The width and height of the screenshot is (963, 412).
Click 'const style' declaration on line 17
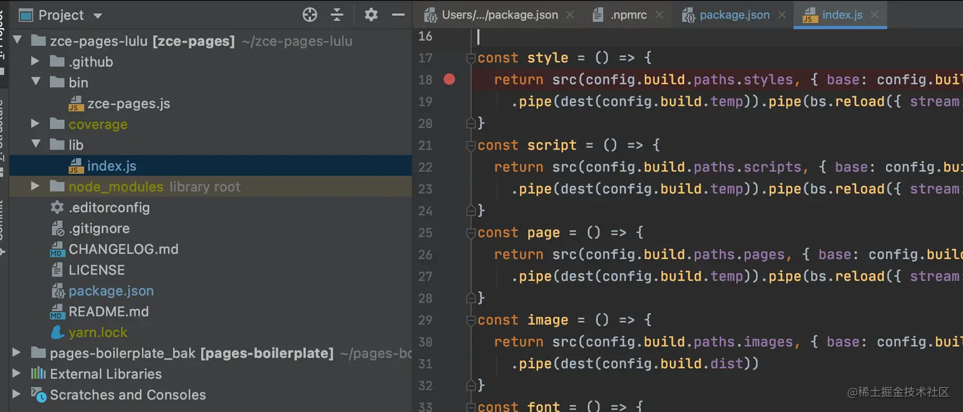(x=522, y=59)
